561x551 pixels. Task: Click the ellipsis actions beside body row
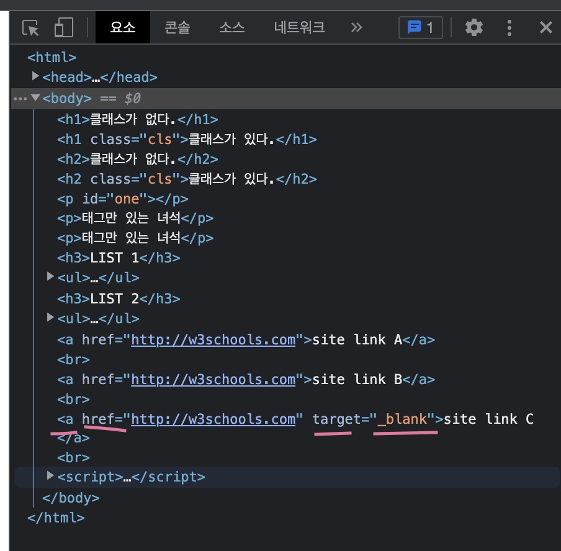click(x=20, y=99)
